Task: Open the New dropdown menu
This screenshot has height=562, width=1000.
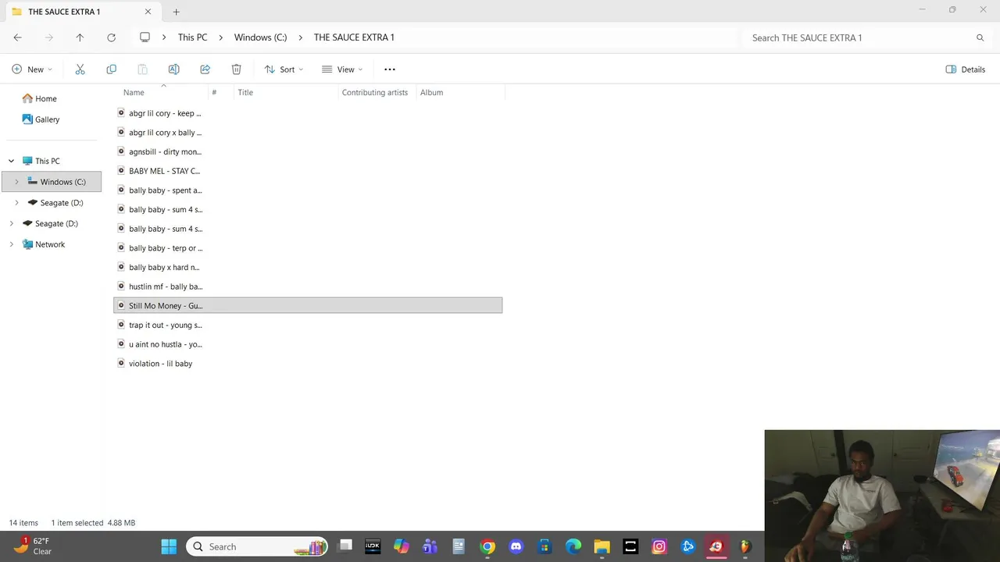Action: pos(32,69)
